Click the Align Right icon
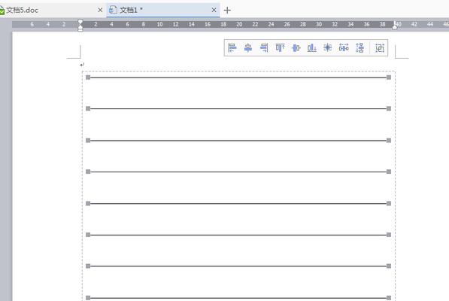The width and height of the screenshot is (449, 301). click(x=264, y=47)
